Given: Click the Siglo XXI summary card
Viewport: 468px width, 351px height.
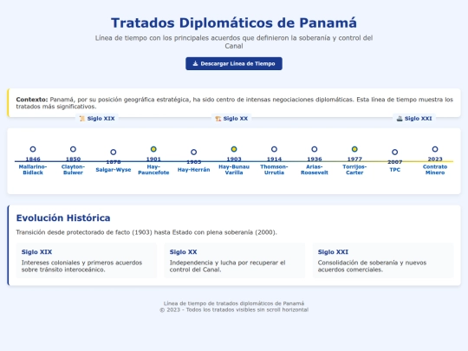Looking at the screenshot, I should coord(383,261).
